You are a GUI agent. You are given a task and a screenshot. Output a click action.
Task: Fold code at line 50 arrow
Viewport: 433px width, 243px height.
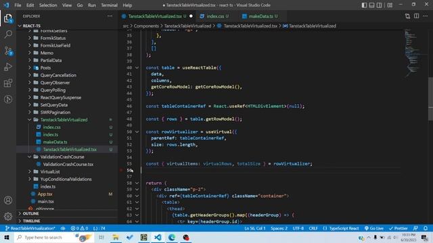pyautogui.click(x=137, y=132)
